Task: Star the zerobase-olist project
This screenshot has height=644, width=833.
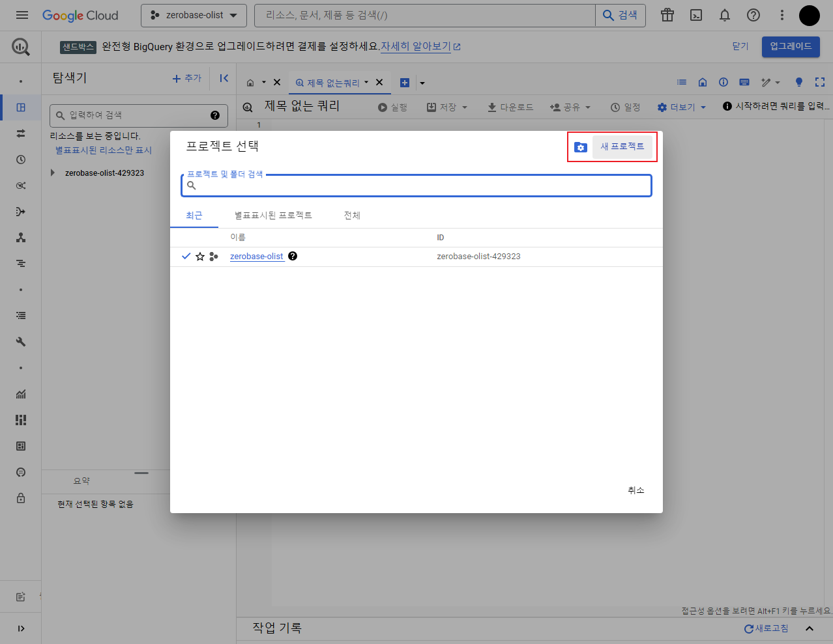Action: point(200,257)
